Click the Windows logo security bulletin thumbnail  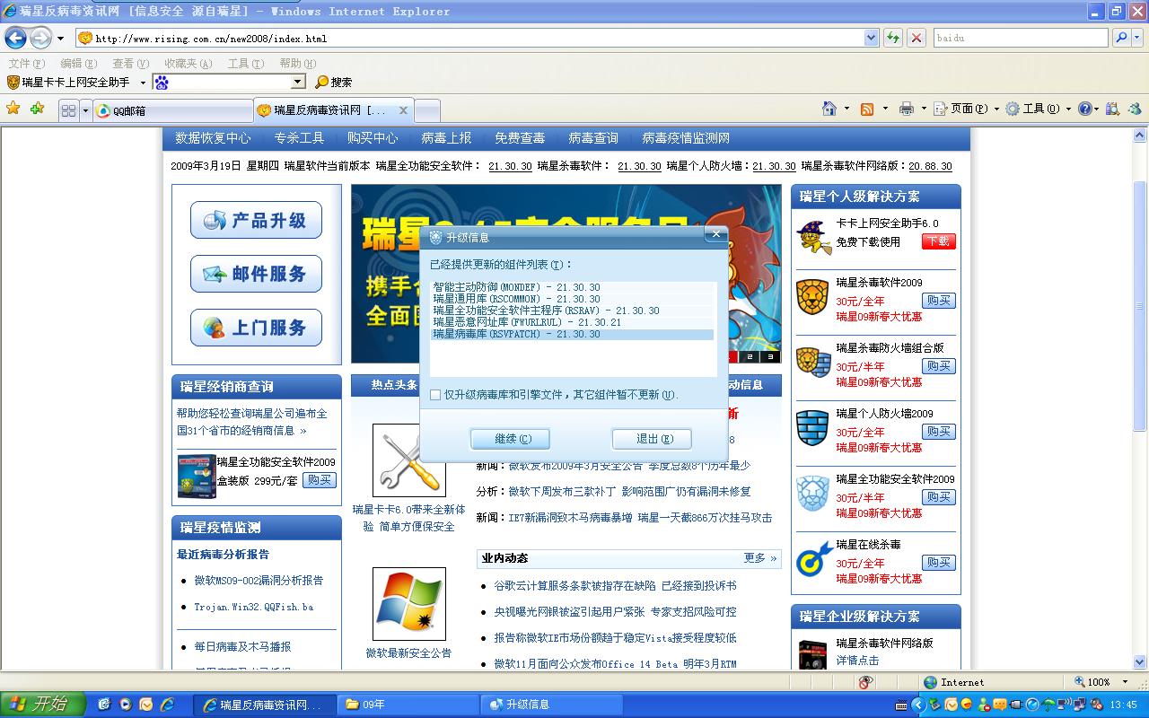409,604
